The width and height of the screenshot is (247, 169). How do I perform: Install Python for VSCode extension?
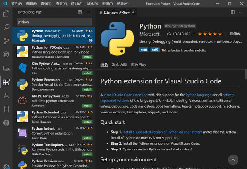[x=87, y=57]
